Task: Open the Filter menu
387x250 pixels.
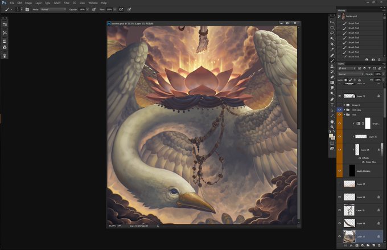Action: (67, 3)
